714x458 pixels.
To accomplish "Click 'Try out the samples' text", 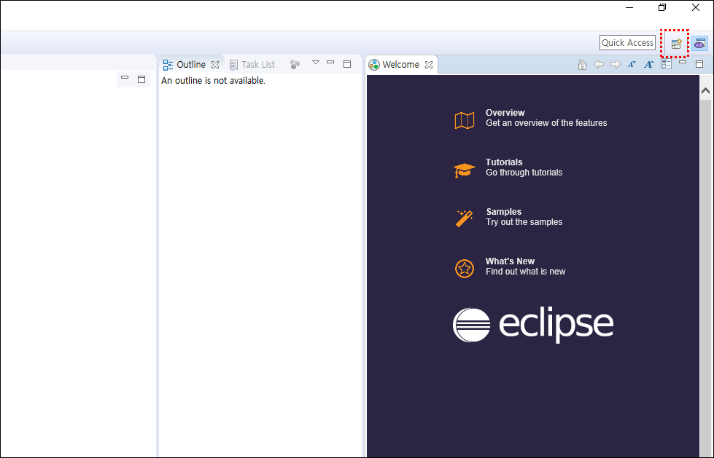I will click(x=524, y=222).
